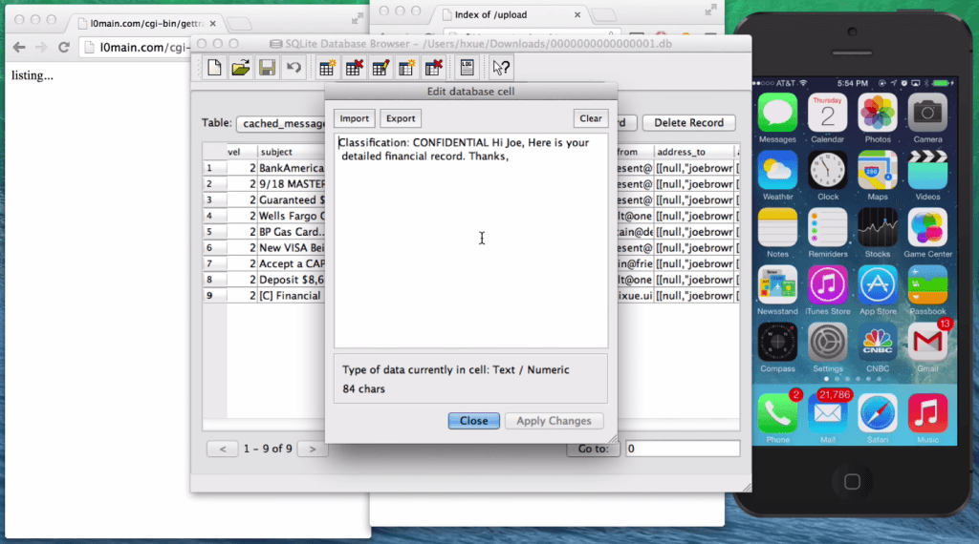This screenshot has height=544, width=979.
Task: Select the row 5 record header
Action: [214, 232]
